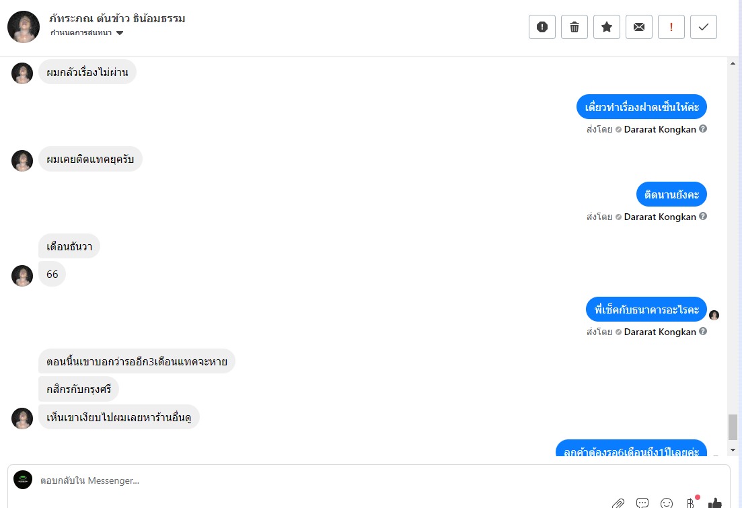
Task: Mark conversation unread with envelope icon
Action: 639,27
